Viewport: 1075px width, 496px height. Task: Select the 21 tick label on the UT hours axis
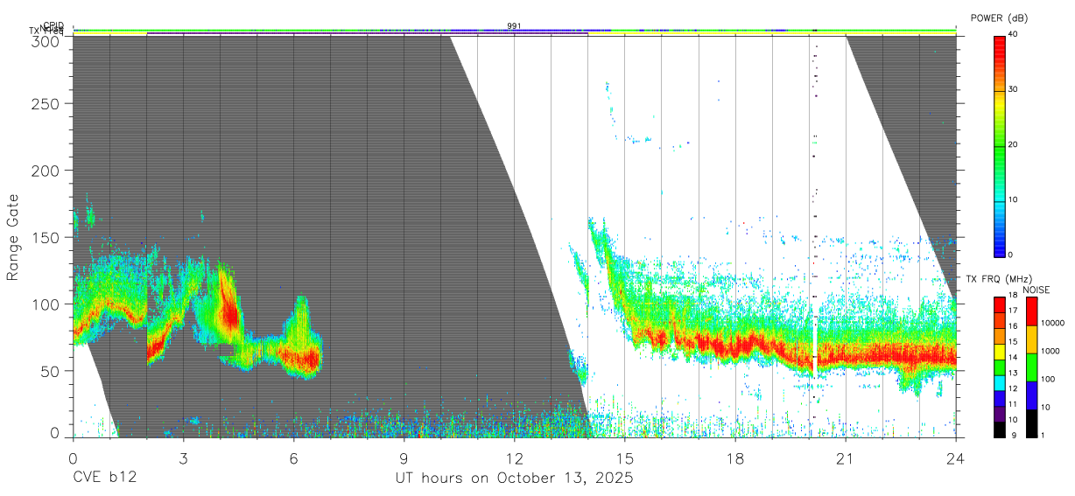(846, 458)
